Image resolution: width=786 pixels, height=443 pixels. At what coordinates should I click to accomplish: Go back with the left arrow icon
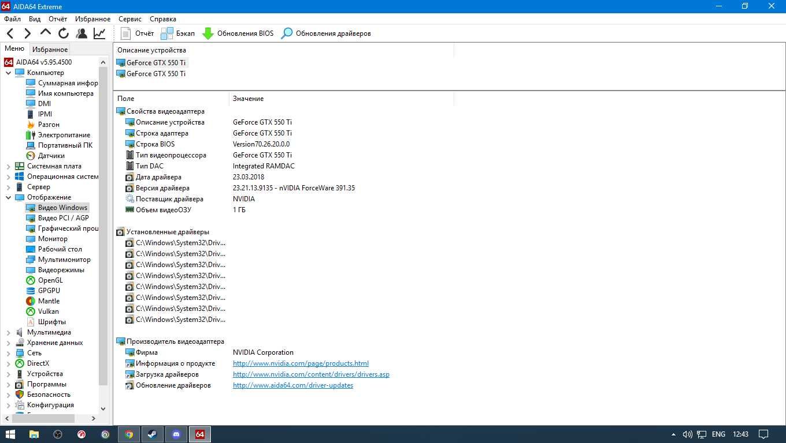click(10, 33)
